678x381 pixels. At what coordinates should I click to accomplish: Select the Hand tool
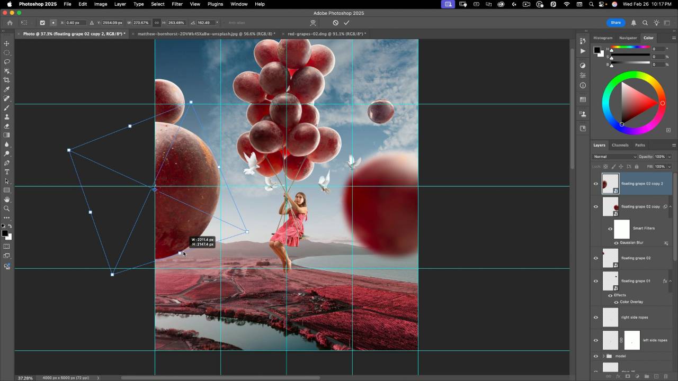tap(7, 199)
